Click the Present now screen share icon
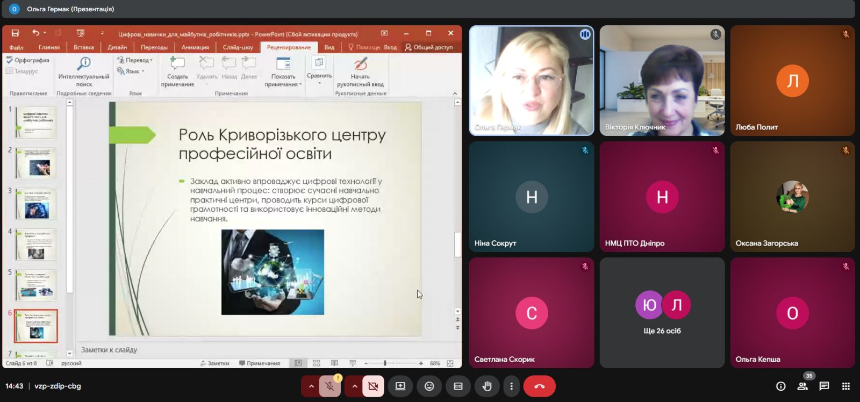This screenshot has height=402, width=860. coord(400,386)
